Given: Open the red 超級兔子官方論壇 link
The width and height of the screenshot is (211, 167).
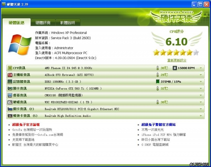Looking at the screenshot, I should [x=26, y=125].
